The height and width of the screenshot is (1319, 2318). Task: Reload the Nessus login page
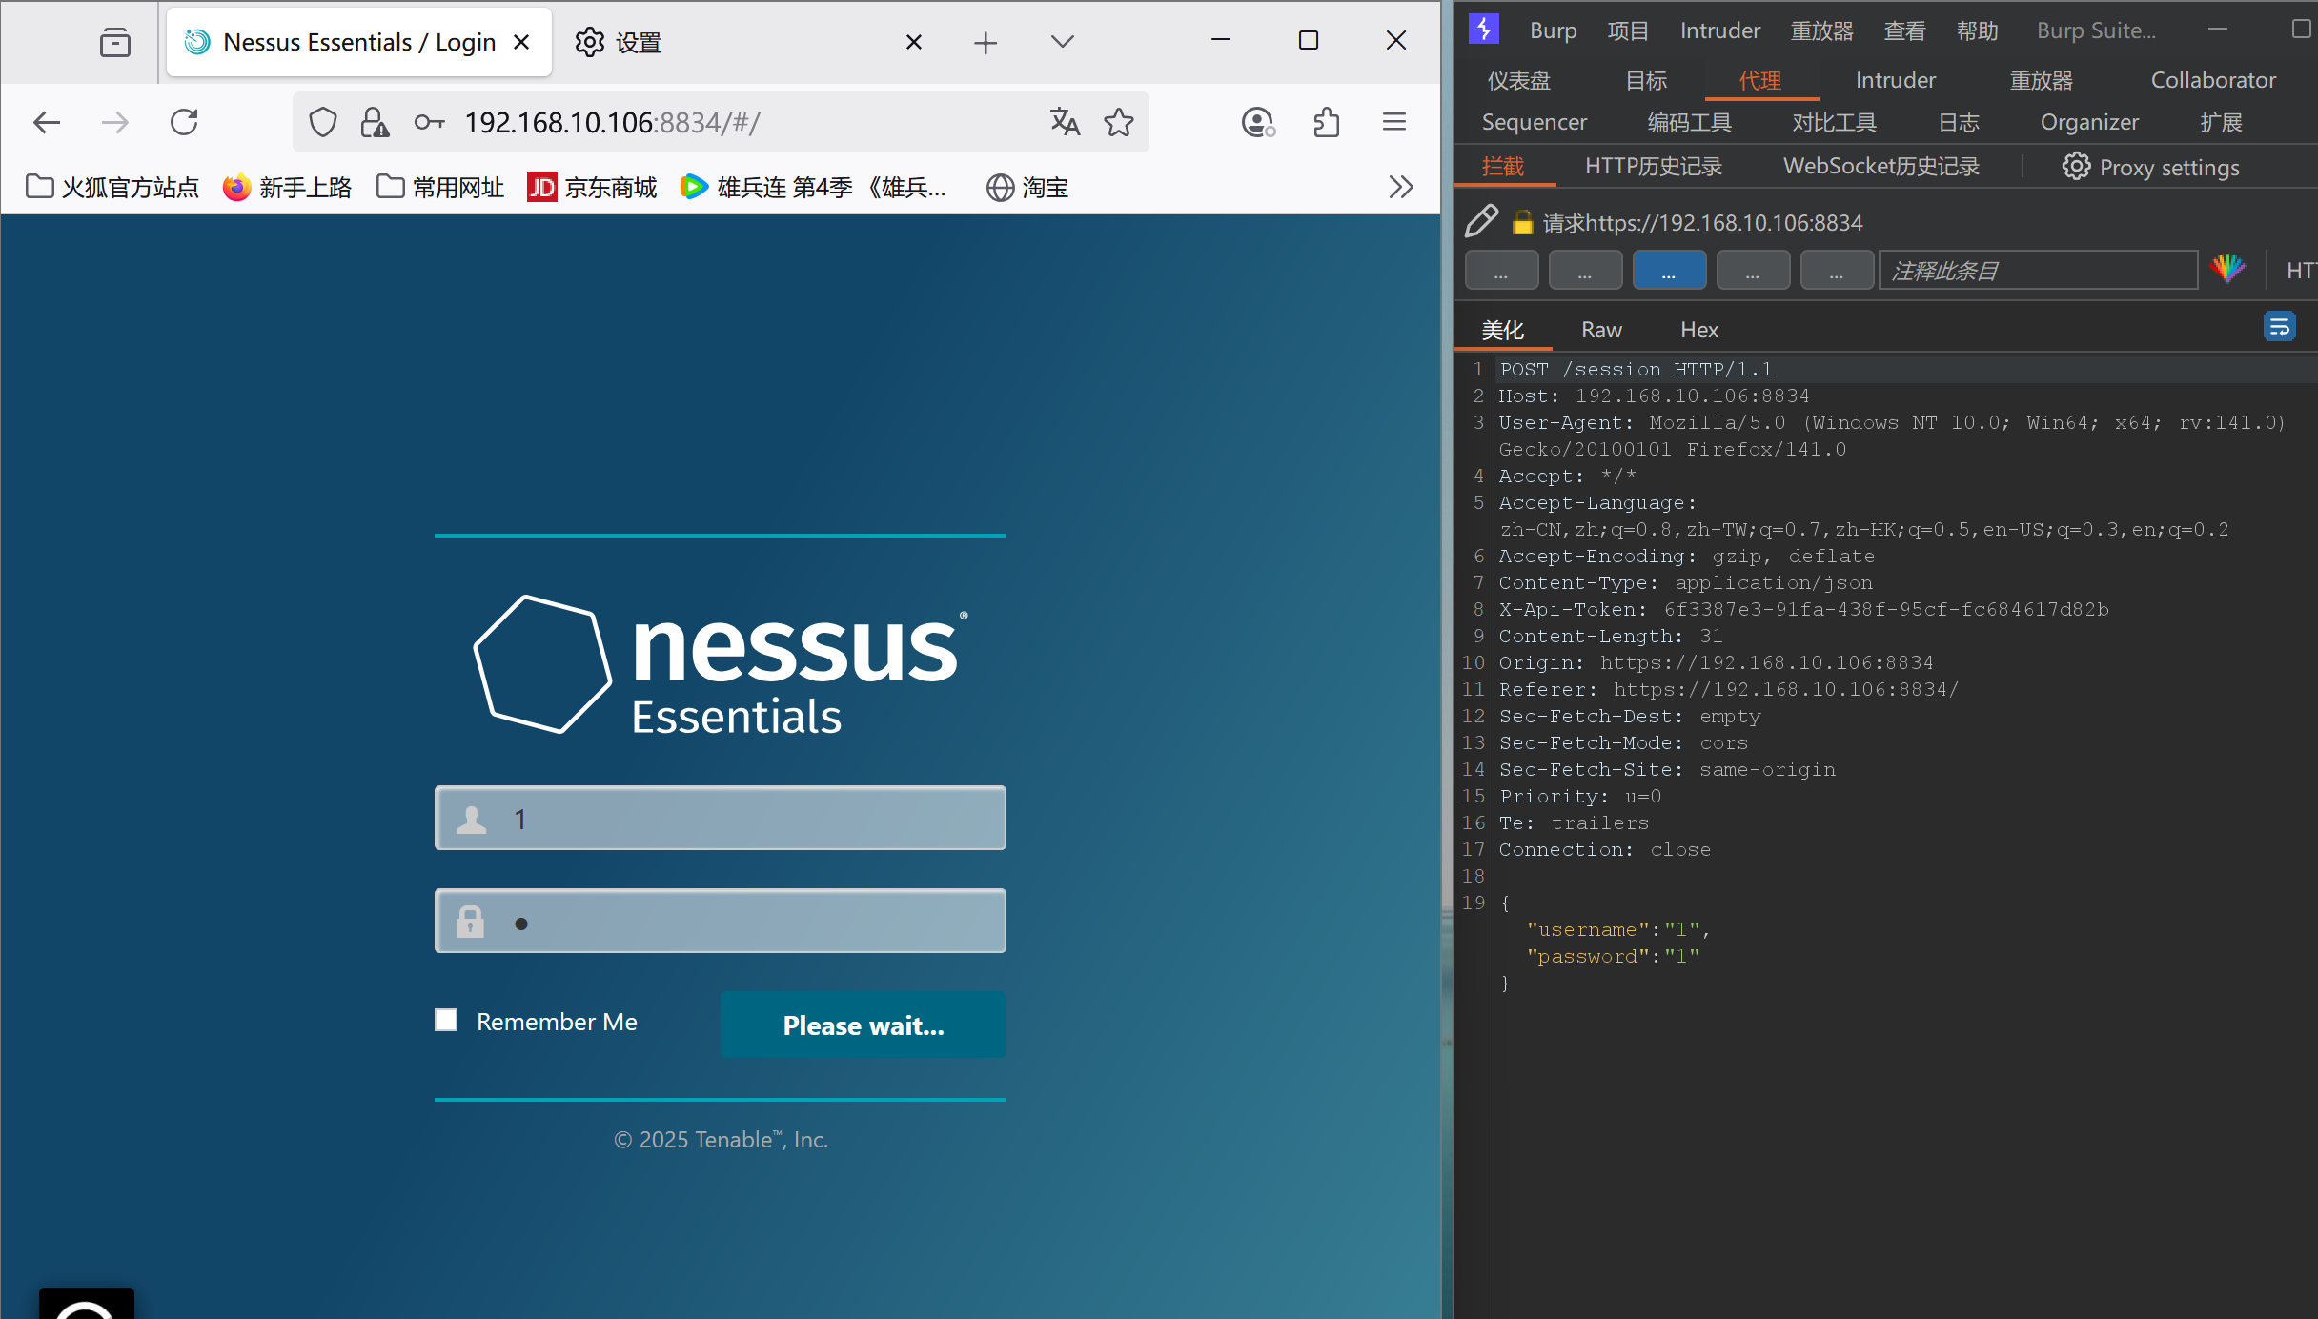click(x=184, y=122)
